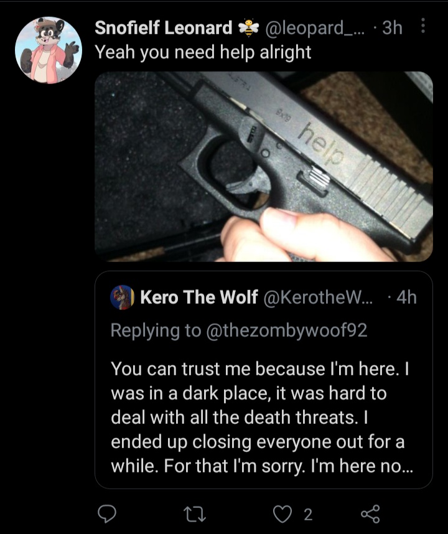Open Kero The Wolf's small avatar
This screenshot has width=448, height=534.
point(122,297)
